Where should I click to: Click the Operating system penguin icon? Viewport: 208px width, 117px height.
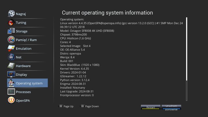coord(11,83)
